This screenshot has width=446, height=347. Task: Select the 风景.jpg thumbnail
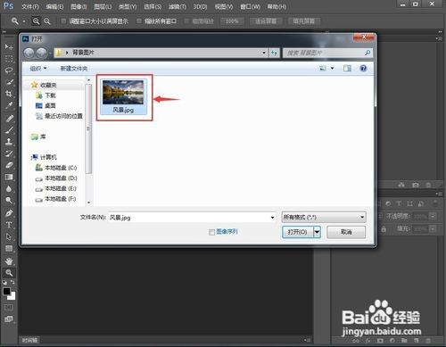click(123, 96)
